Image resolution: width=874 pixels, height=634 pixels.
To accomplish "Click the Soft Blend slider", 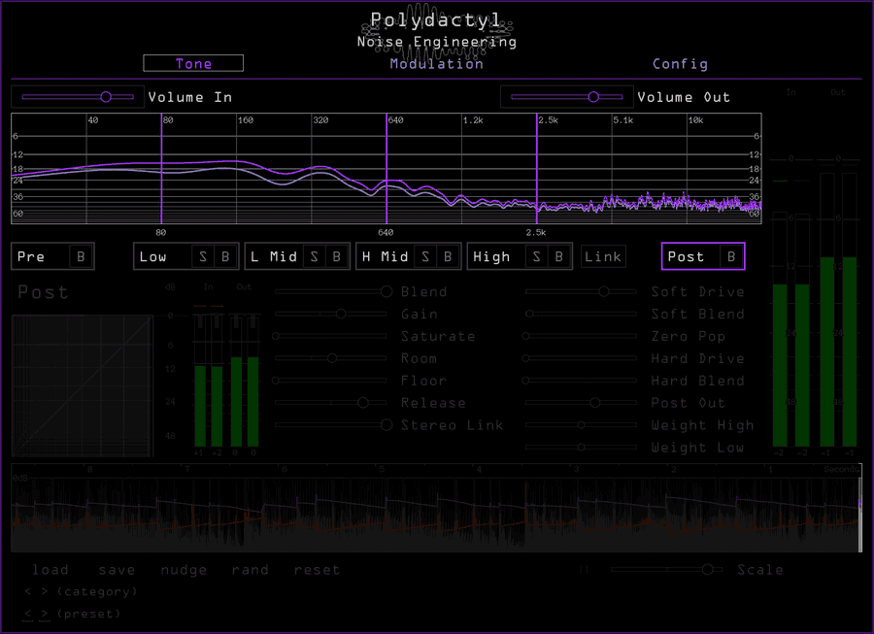I will pos(581,314).
